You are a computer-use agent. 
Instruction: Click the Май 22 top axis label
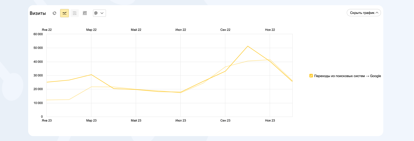pos(136,30)
